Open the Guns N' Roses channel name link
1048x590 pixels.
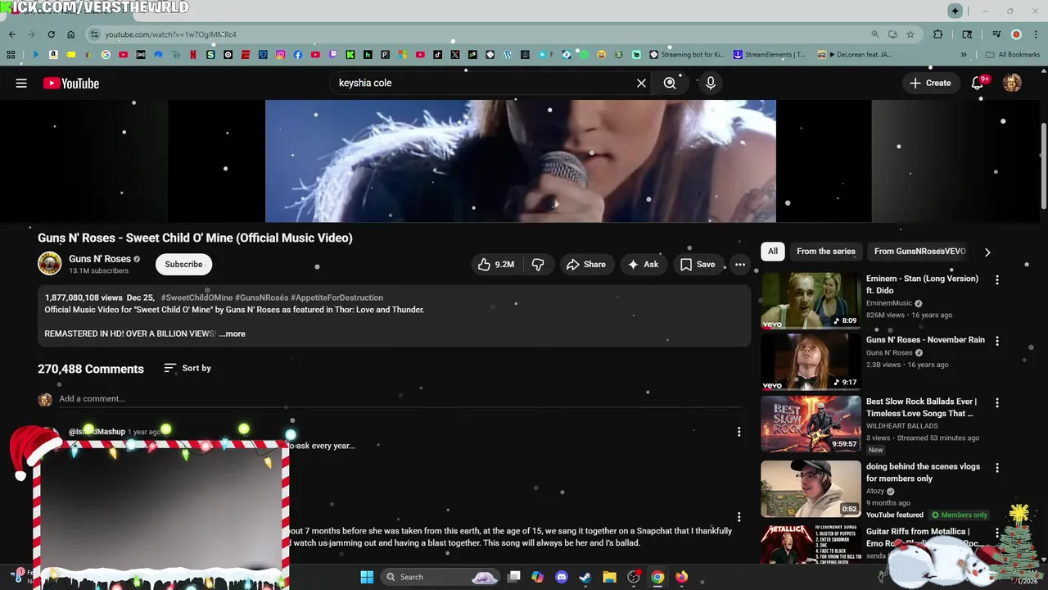pyautogui.click(x=100, y=259)
